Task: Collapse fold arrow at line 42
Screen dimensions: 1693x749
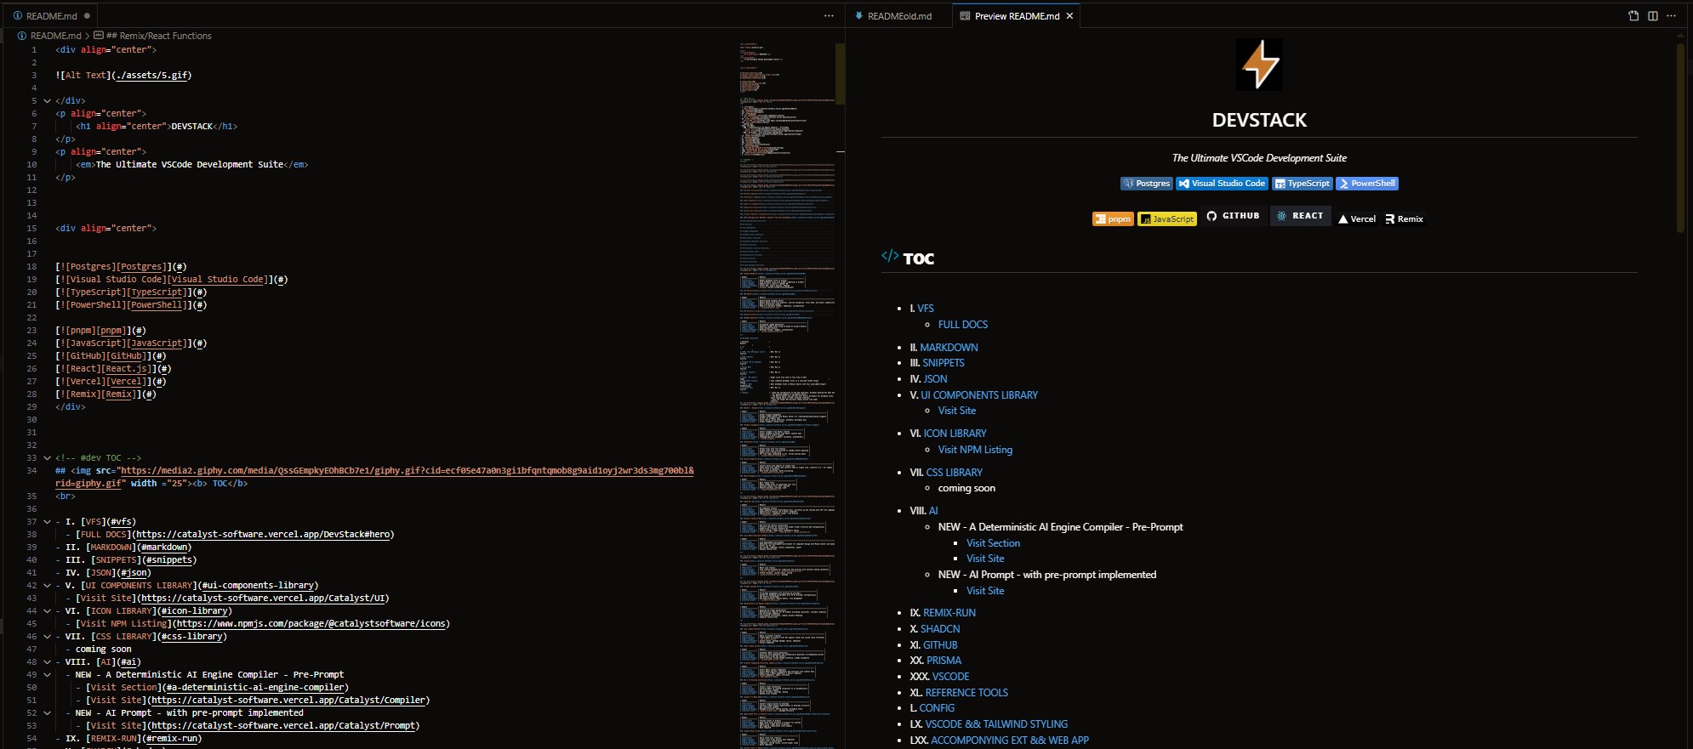Action: coord(47,585)
